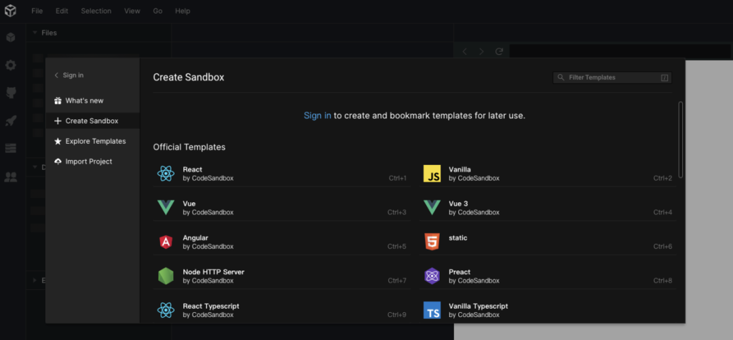Select the React template icon

(x=166, y=174)
